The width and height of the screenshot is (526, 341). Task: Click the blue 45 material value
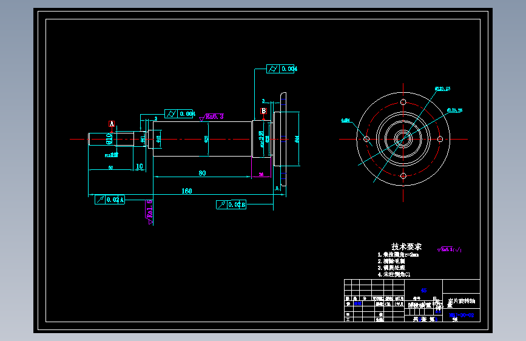click(423, 290)
